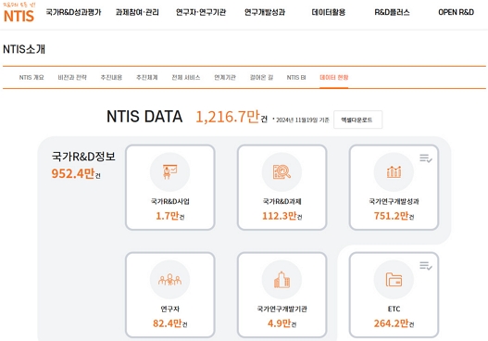Click the 국가R&D과제 label

coord(282,201)
